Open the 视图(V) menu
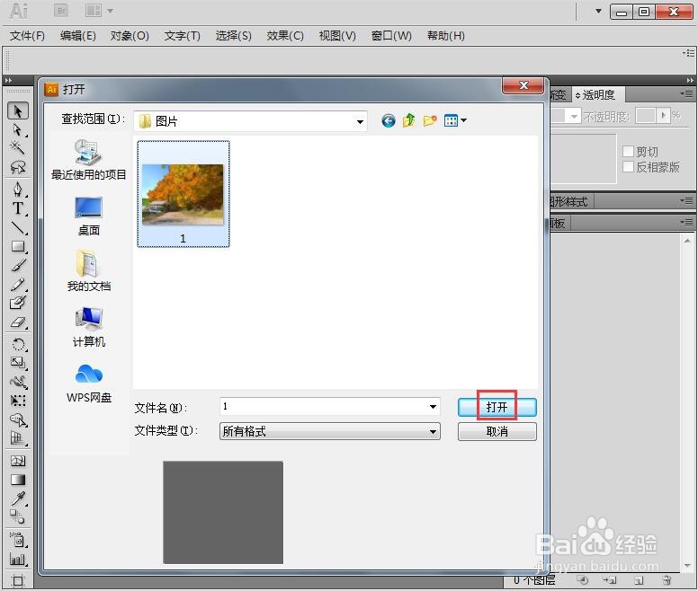Image resolution: width=698 pixels, height=591 pixels. pos(337,36)
